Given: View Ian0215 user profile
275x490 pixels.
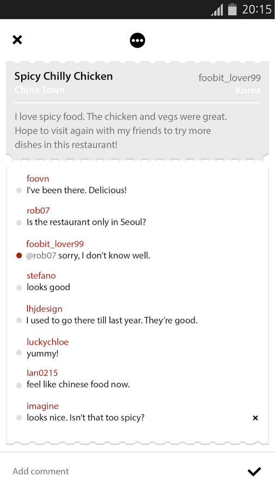Looking at the screenshot, I should [42, 372].
